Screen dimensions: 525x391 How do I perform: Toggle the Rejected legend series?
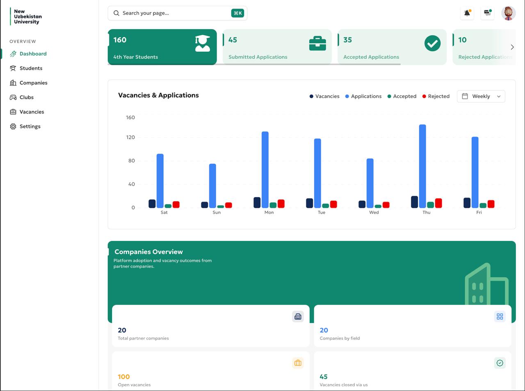click(436, 96)
